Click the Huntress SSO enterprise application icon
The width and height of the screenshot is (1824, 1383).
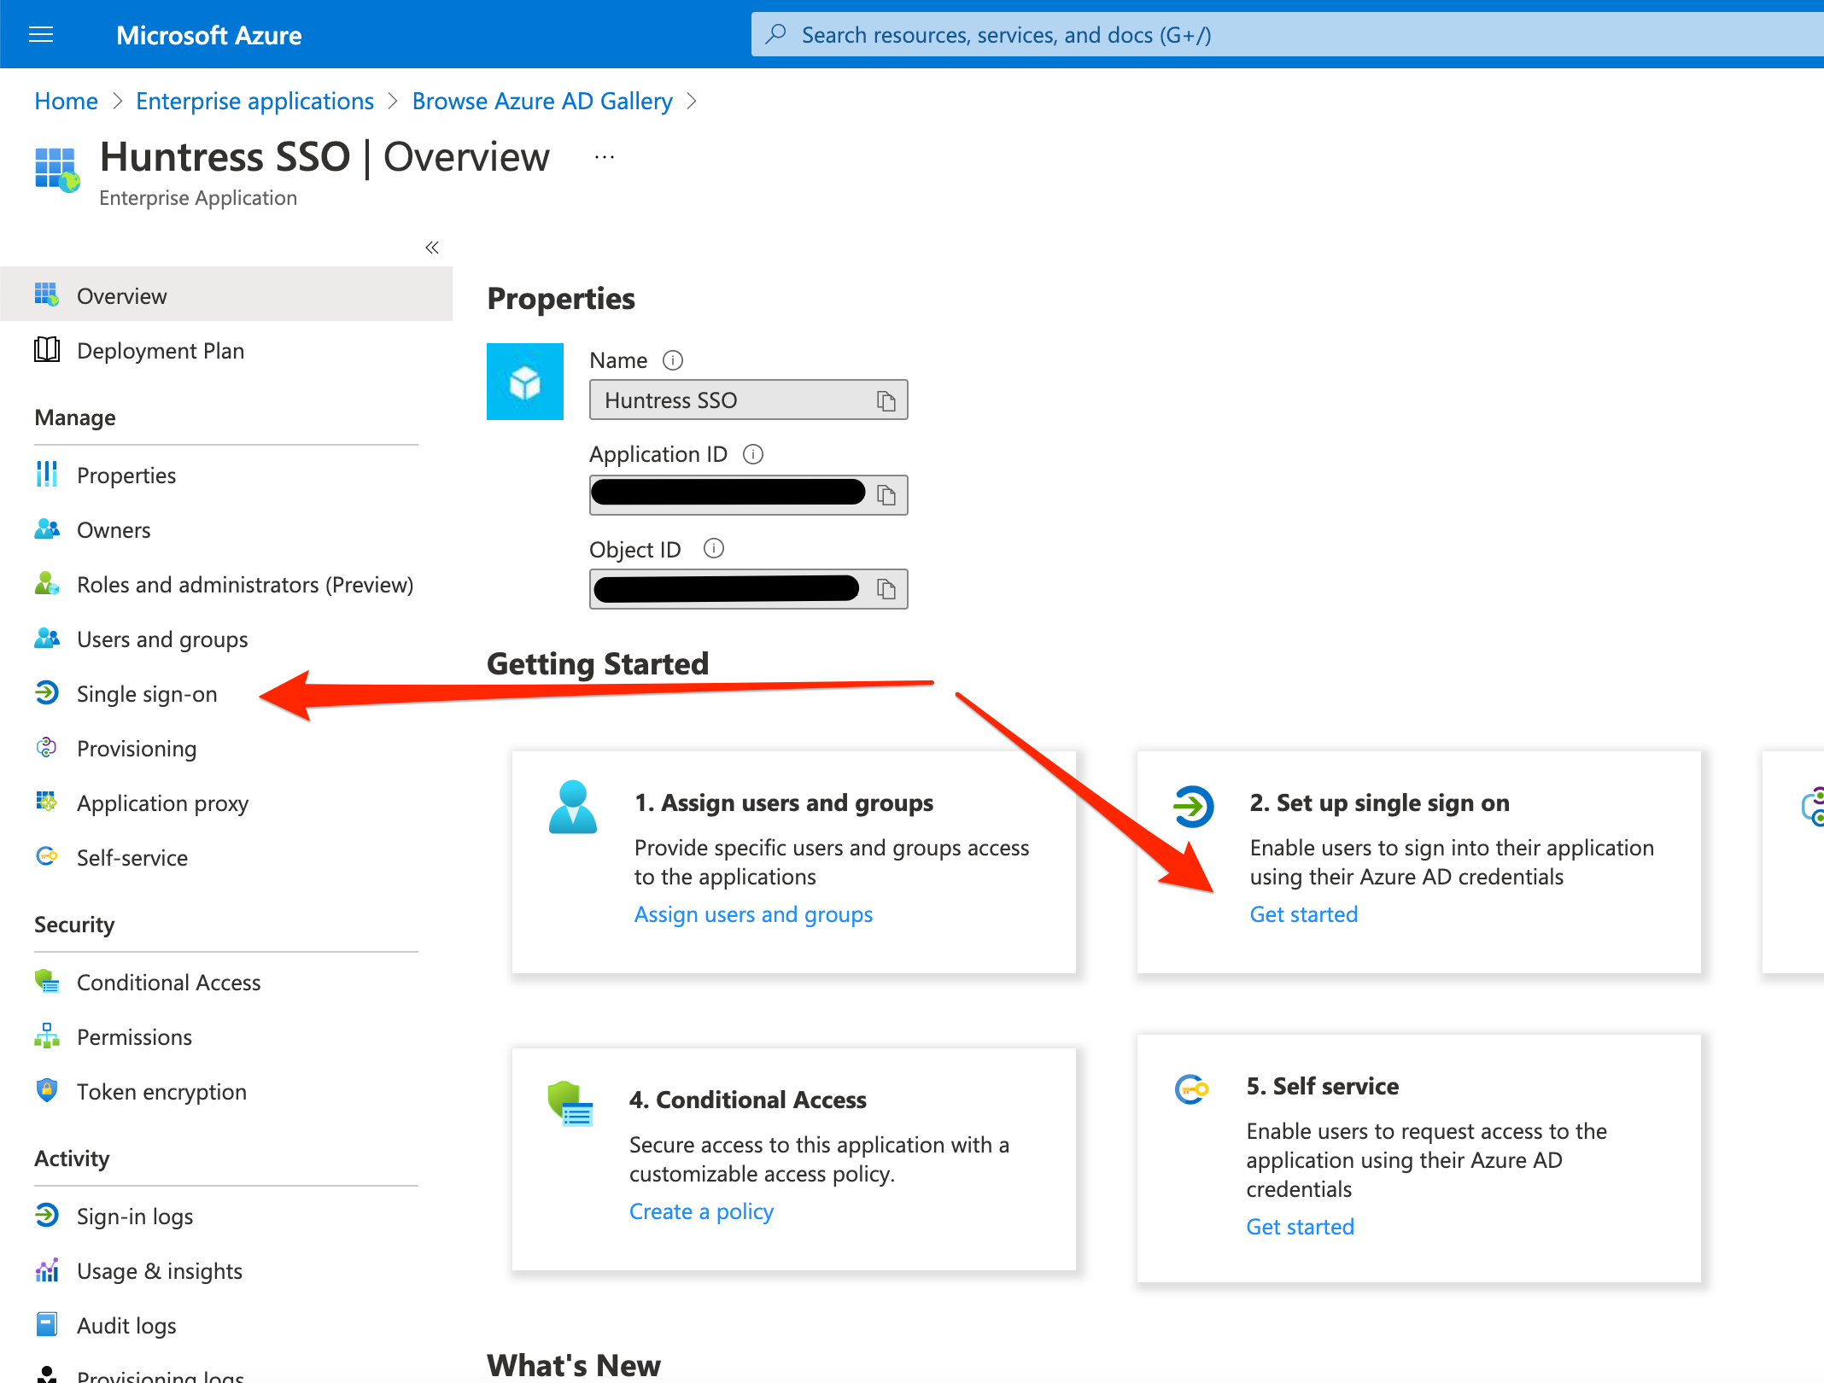point(57,169)
